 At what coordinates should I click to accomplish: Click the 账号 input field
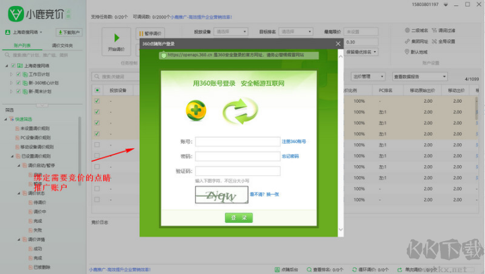tap(237, 142)
